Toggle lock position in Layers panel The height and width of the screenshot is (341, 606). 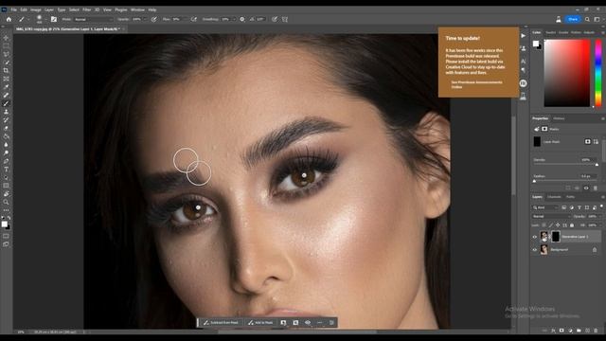558,225
